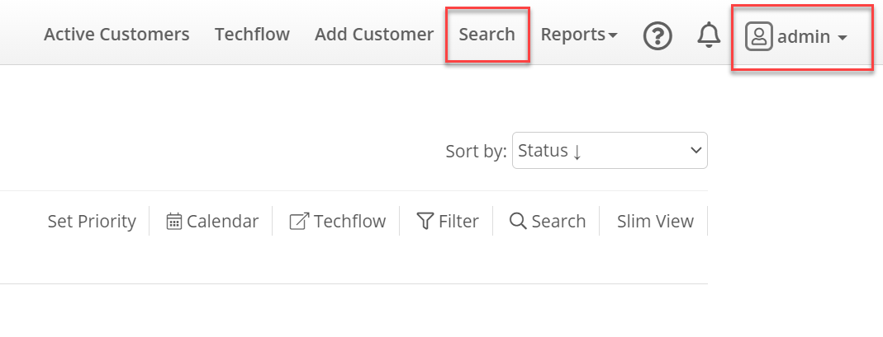Click the Set Priority button
This screenshot has height=337, width=883.
[92, 222]
